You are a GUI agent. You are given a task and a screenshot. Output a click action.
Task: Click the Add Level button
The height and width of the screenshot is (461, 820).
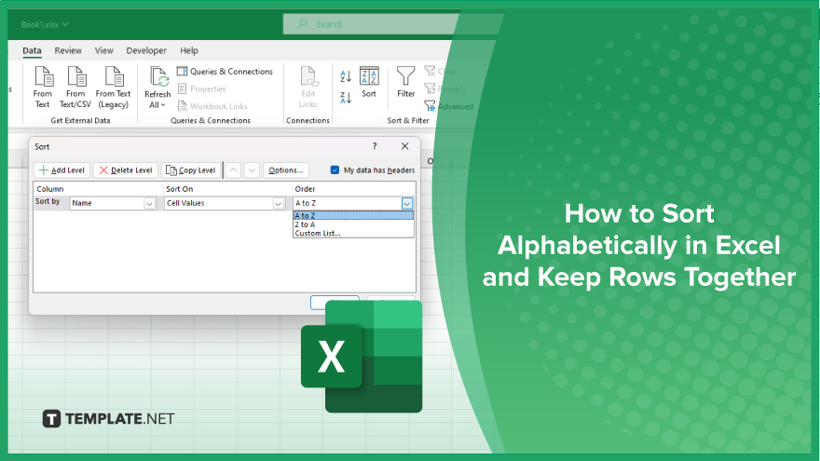pyautogui.click(x=61, y=170)
